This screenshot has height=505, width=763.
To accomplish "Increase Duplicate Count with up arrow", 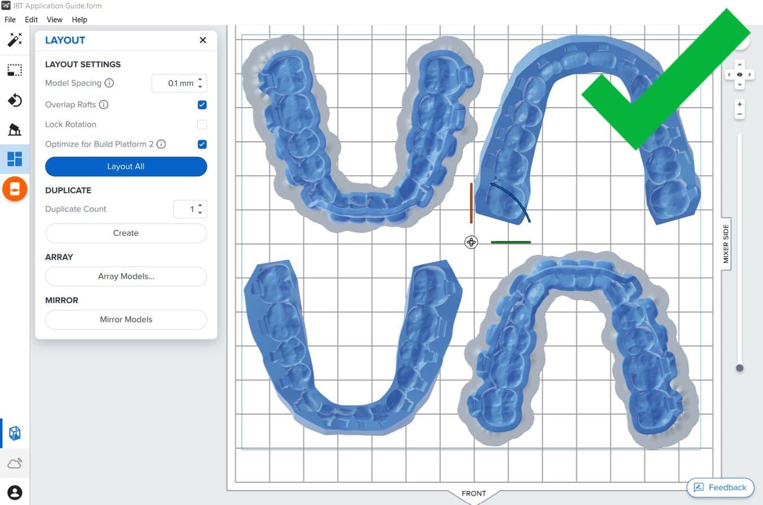I will point(200,205).
